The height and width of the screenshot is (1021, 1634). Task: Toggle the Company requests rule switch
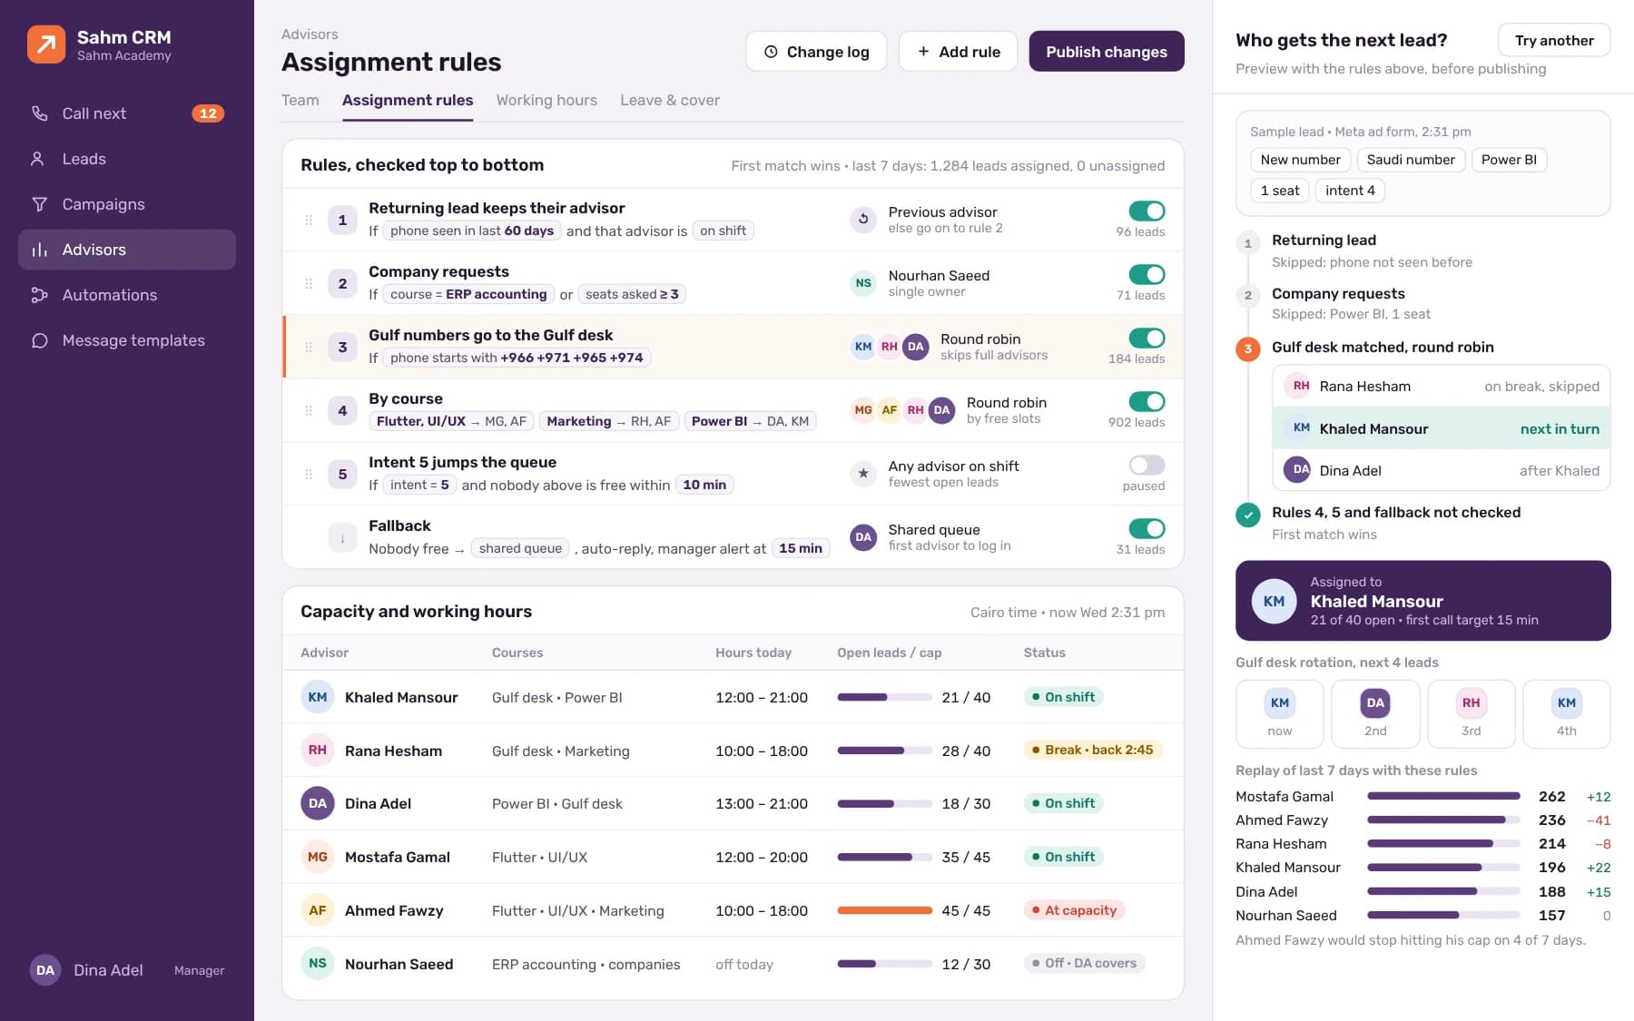(x=1147, y=274)
